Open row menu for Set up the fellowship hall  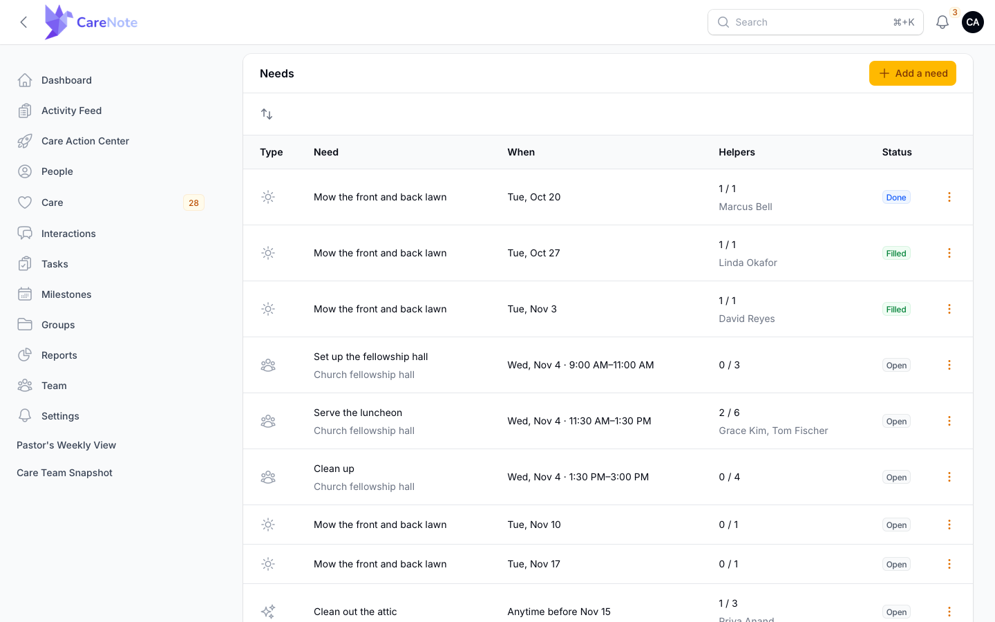[949, 365]
